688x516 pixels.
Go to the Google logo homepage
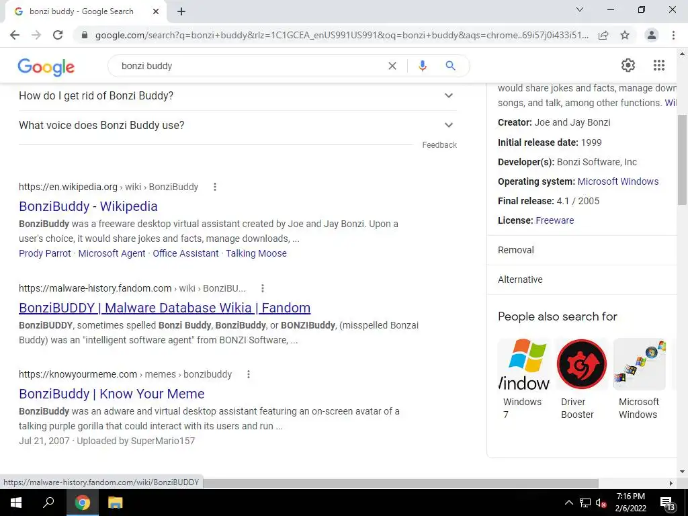[x=46, y=67]
